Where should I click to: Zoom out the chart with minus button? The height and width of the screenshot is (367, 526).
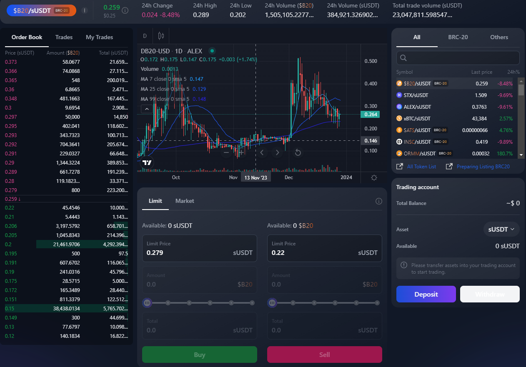tap(226, 152)
